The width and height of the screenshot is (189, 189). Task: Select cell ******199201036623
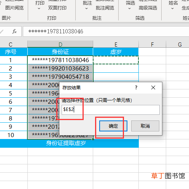click(x=60, y=69)
